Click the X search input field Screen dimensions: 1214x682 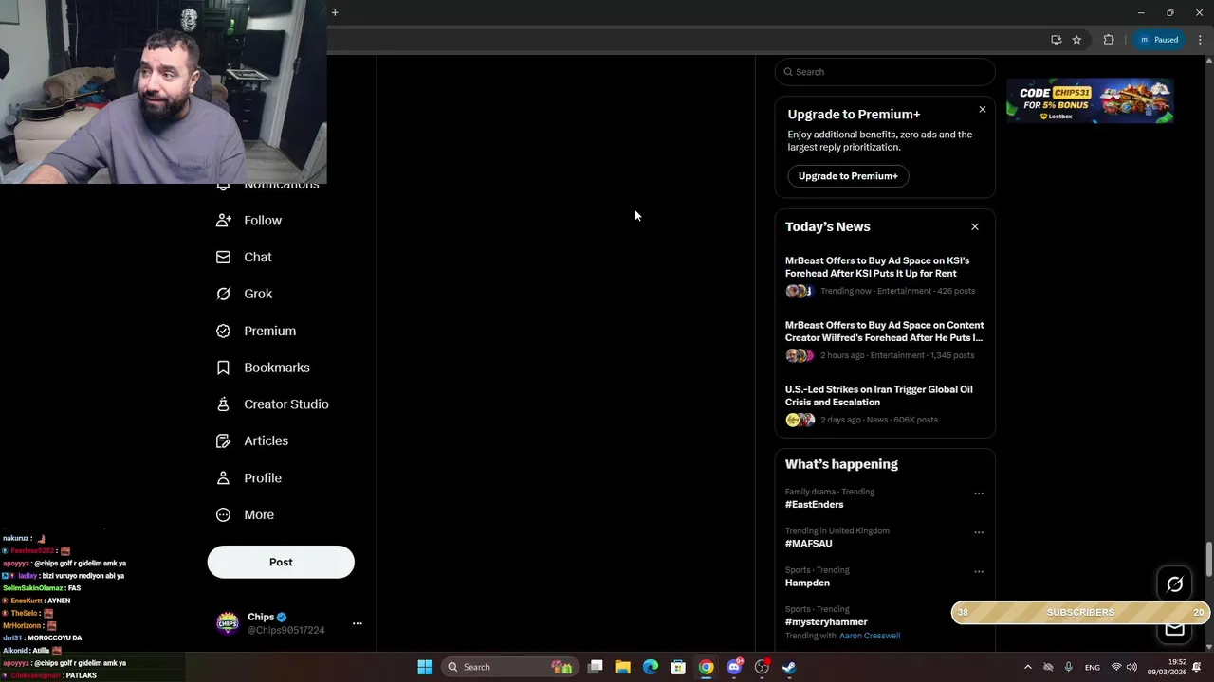pos(885,72)
